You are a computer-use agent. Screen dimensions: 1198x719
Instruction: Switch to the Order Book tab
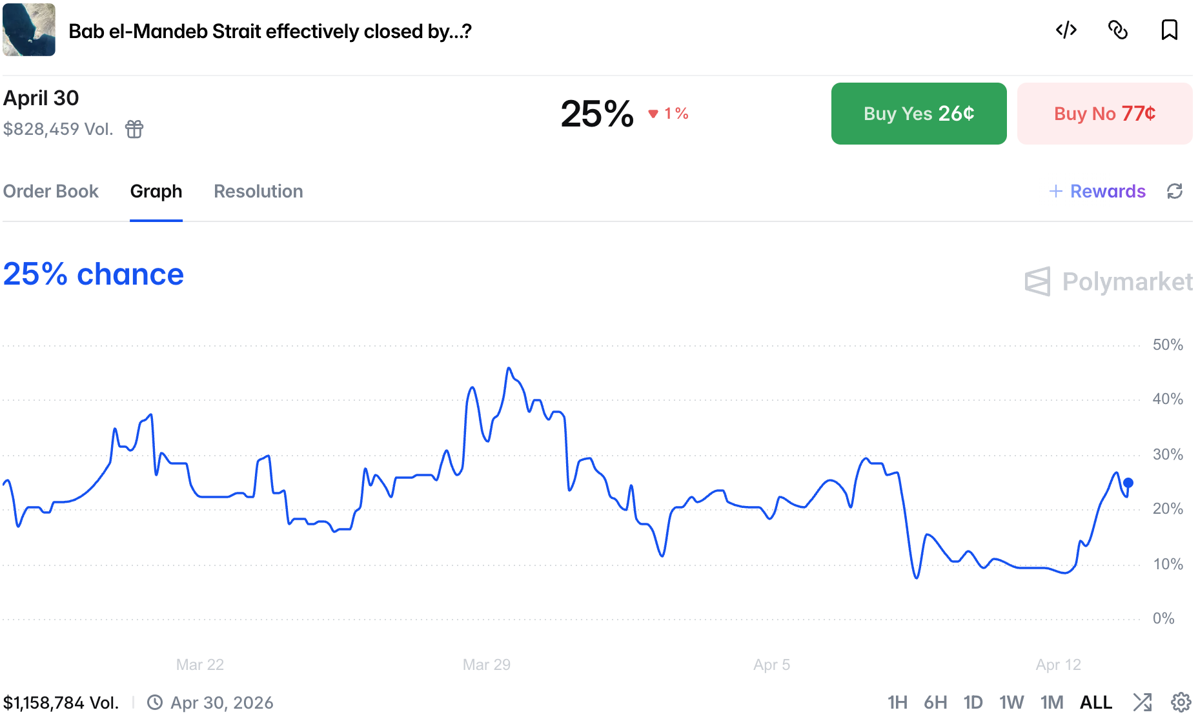pyautogui.click(x=51, y=191)
